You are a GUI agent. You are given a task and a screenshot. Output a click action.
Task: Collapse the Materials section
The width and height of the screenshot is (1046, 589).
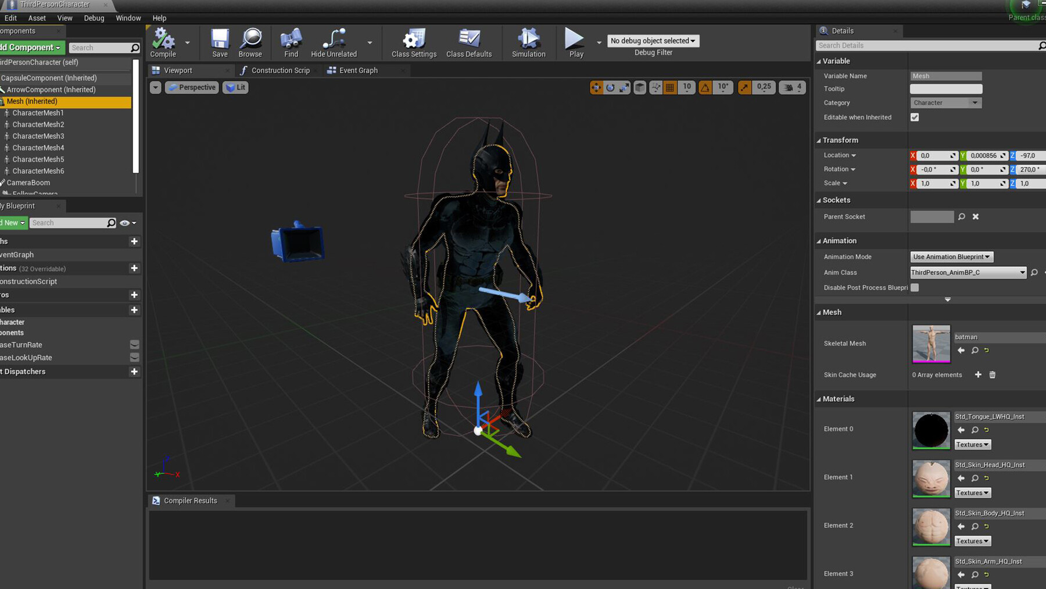tap(819, 399)
